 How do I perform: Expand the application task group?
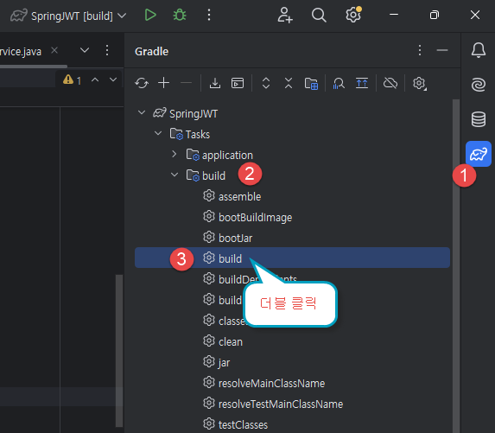click(174, 154)
